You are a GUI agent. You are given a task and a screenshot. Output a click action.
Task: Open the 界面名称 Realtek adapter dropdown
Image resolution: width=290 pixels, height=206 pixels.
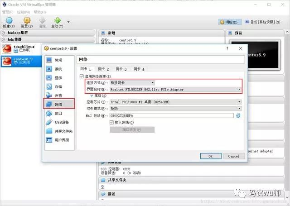(175, 90)
